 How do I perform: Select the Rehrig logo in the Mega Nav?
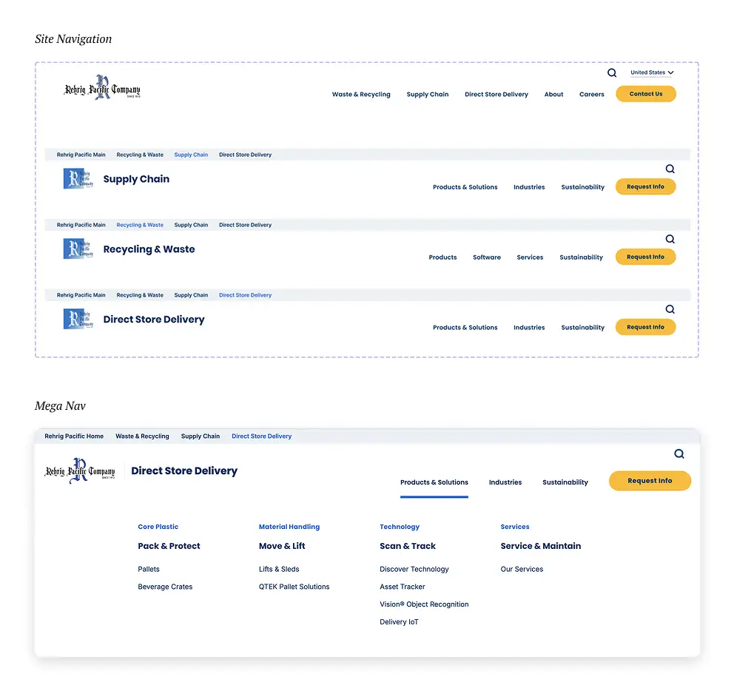(80, 471)
